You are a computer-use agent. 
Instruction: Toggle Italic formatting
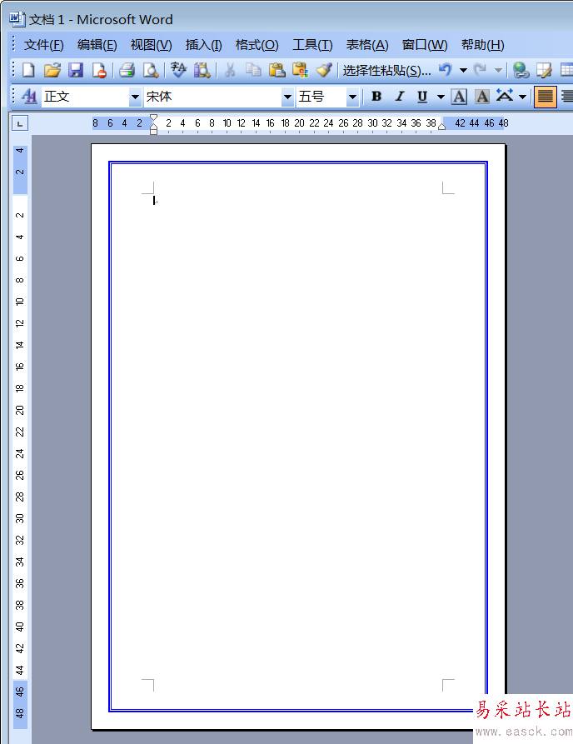pos(400,97)
